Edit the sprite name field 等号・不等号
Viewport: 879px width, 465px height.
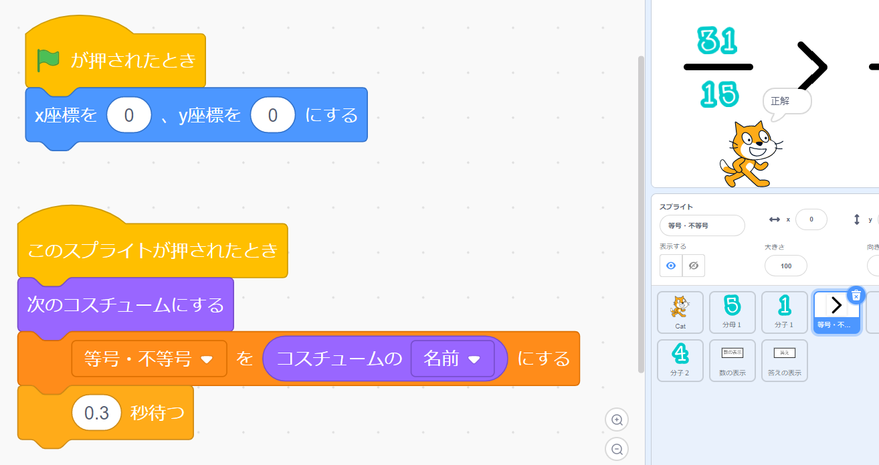[x=702, y=225]
